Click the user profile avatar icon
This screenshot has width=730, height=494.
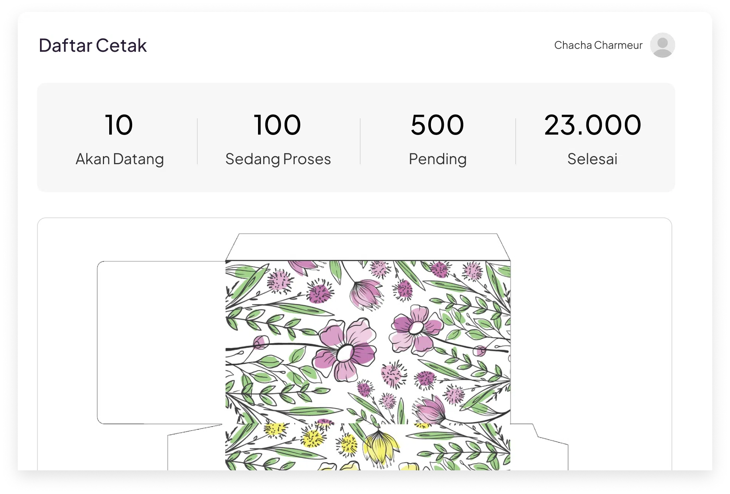[662, 45]
